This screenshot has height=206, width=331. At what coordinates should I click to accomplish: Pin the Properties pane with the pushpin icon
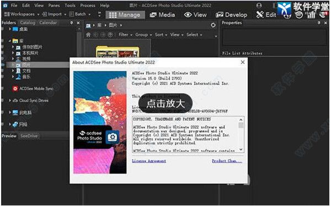pos(319,23)
